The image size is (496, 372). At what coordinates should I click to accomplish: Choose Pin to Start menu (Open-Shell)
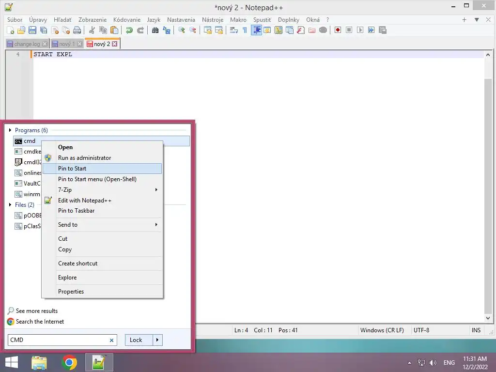point(102,179)
